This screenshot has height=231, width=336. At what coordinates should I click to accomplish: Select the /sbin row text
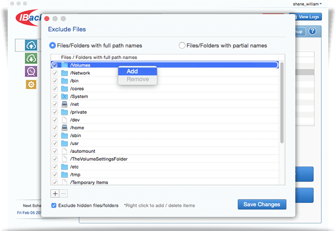[x=75, y=135]
